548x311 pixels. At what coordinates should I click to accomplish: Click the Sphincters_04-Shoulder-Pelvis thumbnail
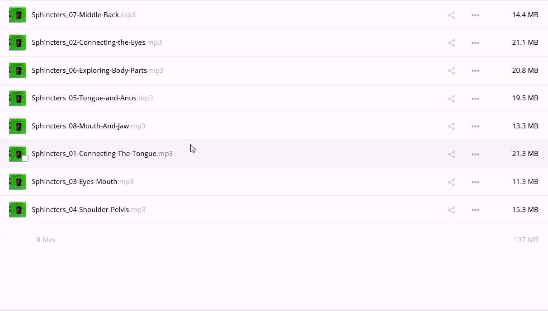coord(18,209)
